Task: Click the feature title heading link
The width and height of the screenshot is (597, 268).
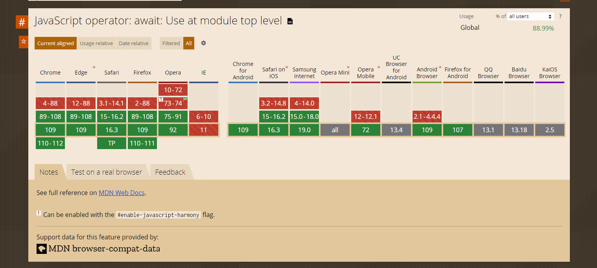Action: [158, 20]
